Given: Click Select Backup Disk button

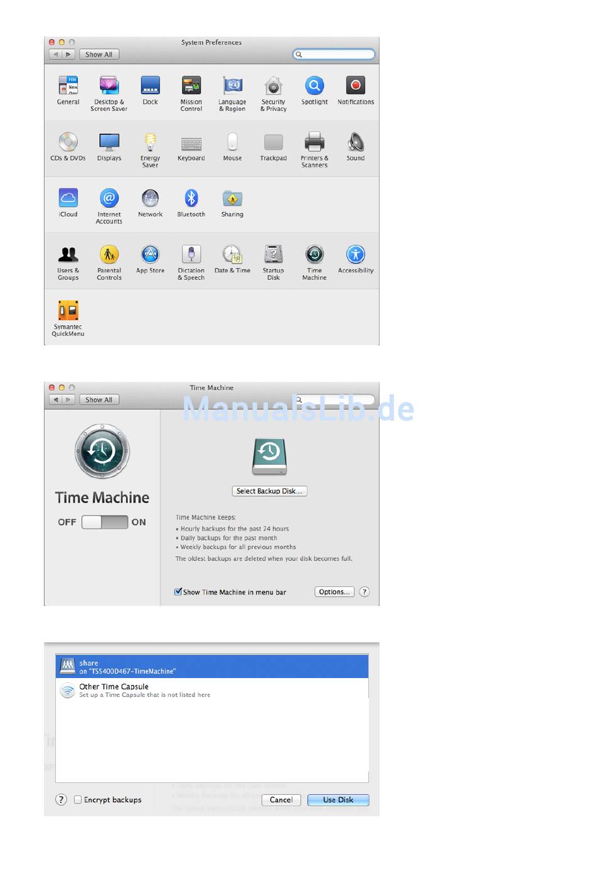Looking at the screenshot, I should 270,491.
